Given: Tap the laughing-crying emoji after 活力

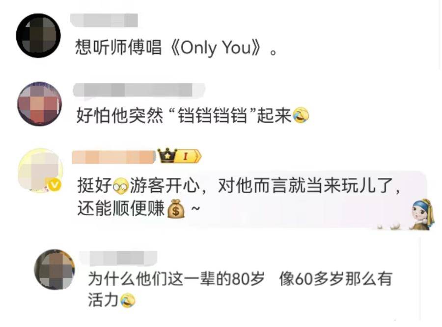Looking at the screenshot, I should [128, 300].
